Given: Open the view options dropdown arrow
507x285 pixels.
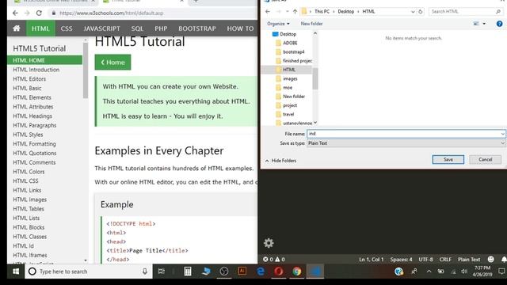Looking at the screenshot, I should click(484, 24).
